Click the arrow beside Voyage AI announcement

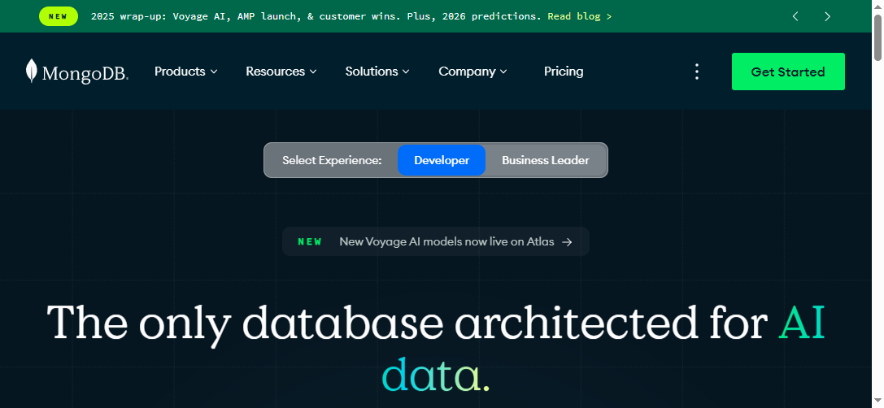coord(567,241)
